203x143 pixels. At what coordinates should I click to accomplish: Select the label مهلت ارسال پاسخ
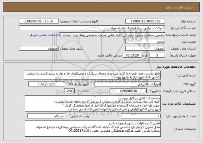183,56
